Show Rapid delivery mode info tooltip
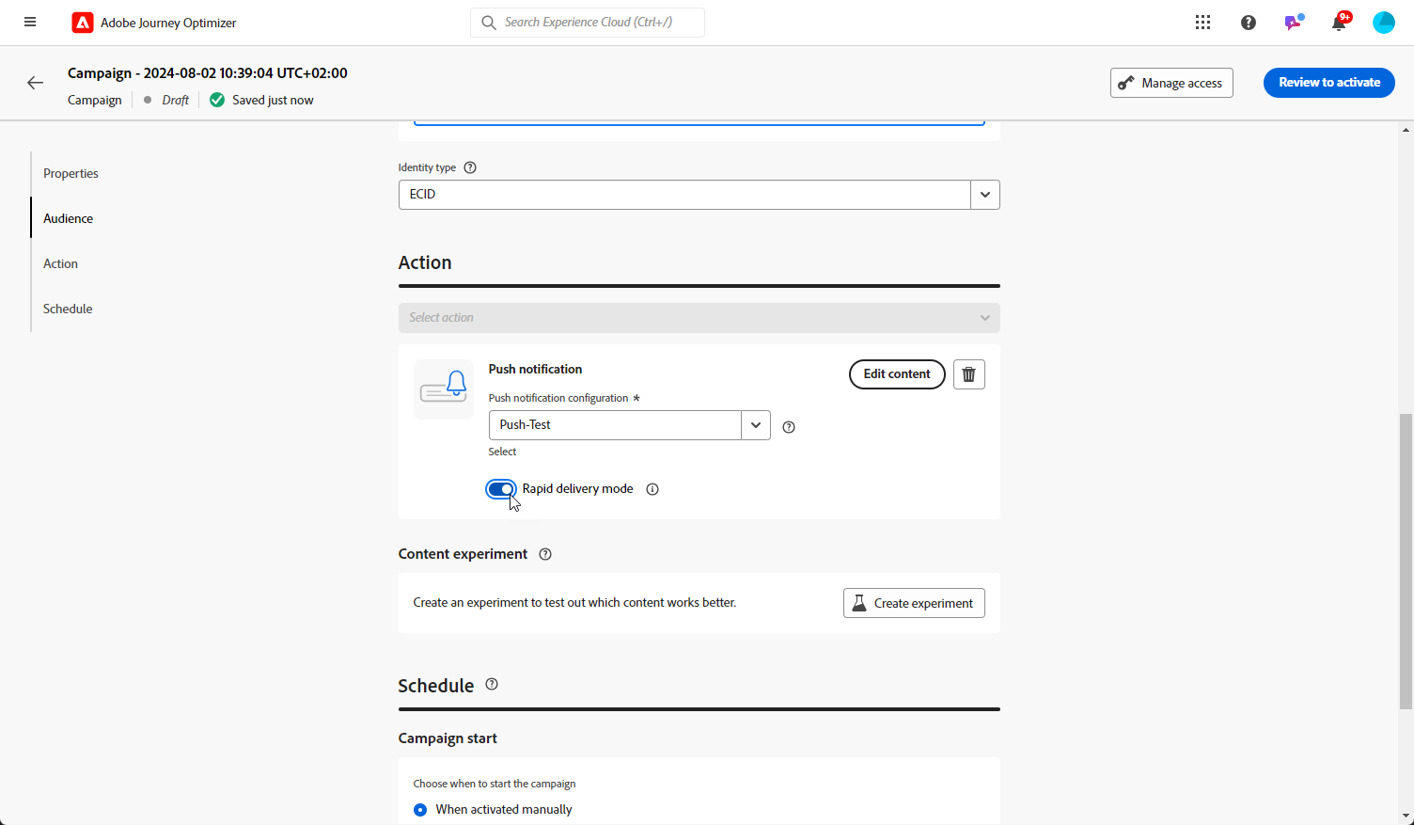 652,489
